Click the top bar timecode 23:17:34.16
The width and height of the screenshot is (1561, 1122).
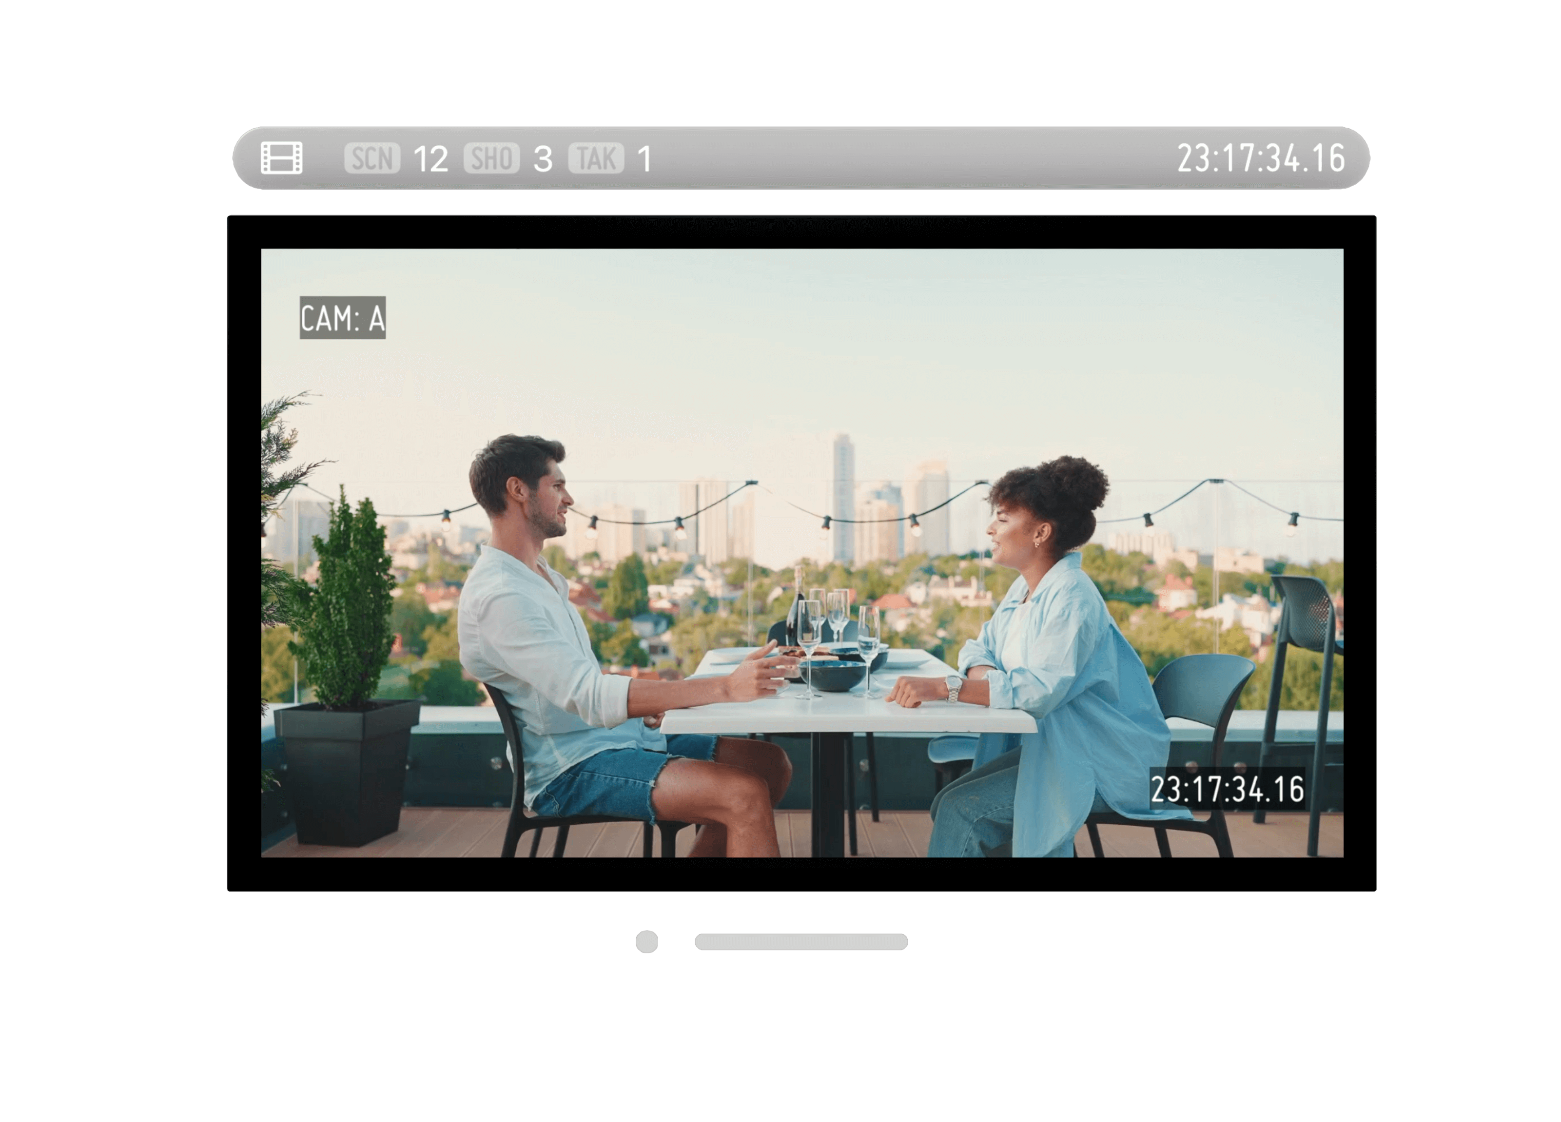1261,158
